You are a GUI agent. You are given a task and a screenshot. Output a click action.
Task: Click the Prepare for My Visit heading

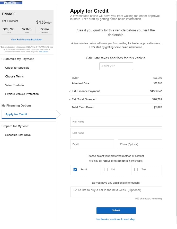click(x=15, y=126)
